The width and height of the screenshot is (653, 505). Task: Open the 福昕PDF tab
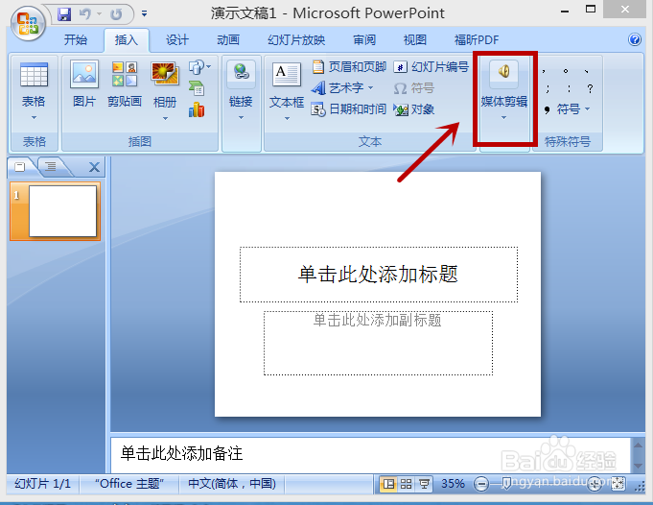pos(477,40)
